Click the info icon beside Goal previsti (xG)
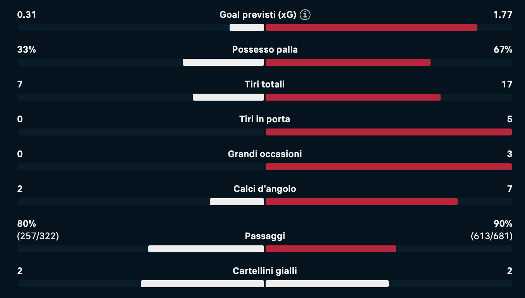Viewport: 525px width, 298px height. tap(305, 15)
